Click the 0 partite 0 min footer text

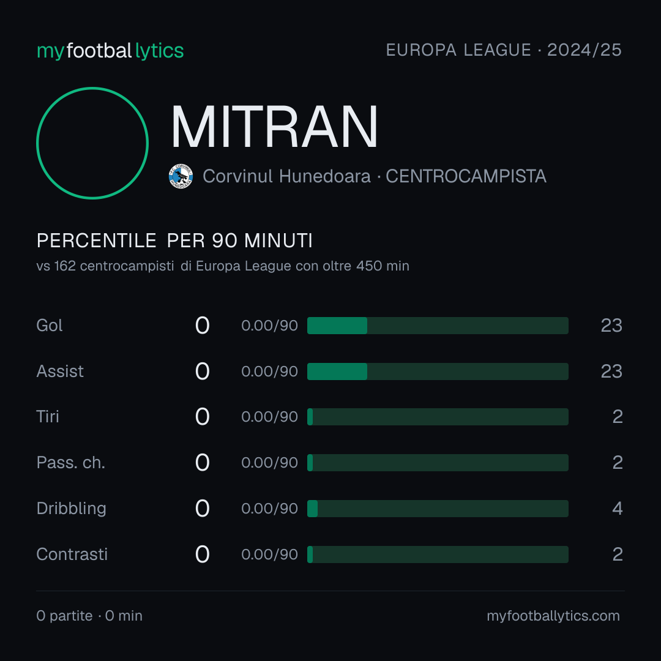tap(89, 616)
